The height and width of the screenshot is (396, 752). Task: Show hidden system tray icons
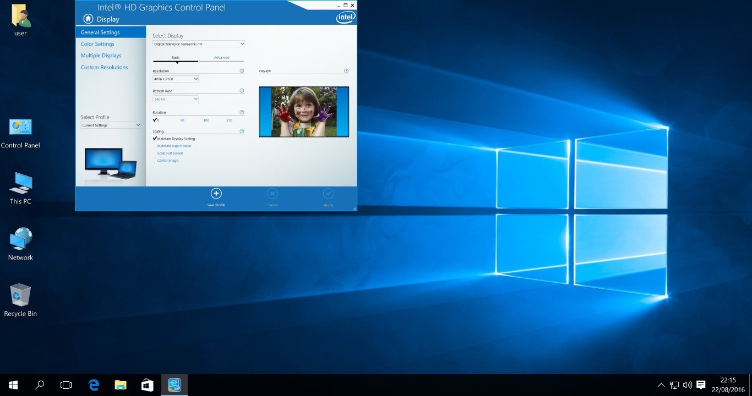tap(661, 385)
